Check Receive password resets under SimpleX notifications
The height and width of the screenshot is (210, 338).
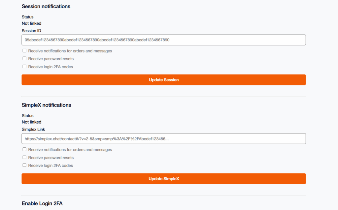24,157
